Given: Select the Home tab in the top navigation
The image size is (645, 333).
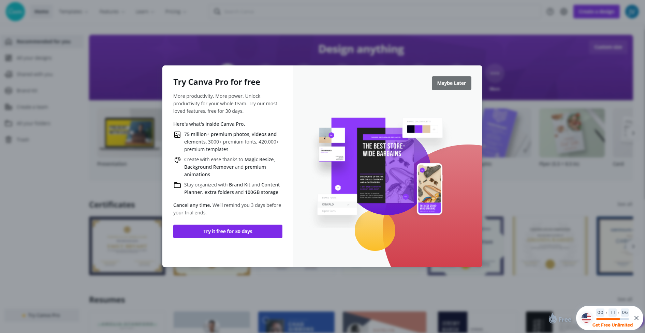Looking at the screenshot, I should coord(42,12).
